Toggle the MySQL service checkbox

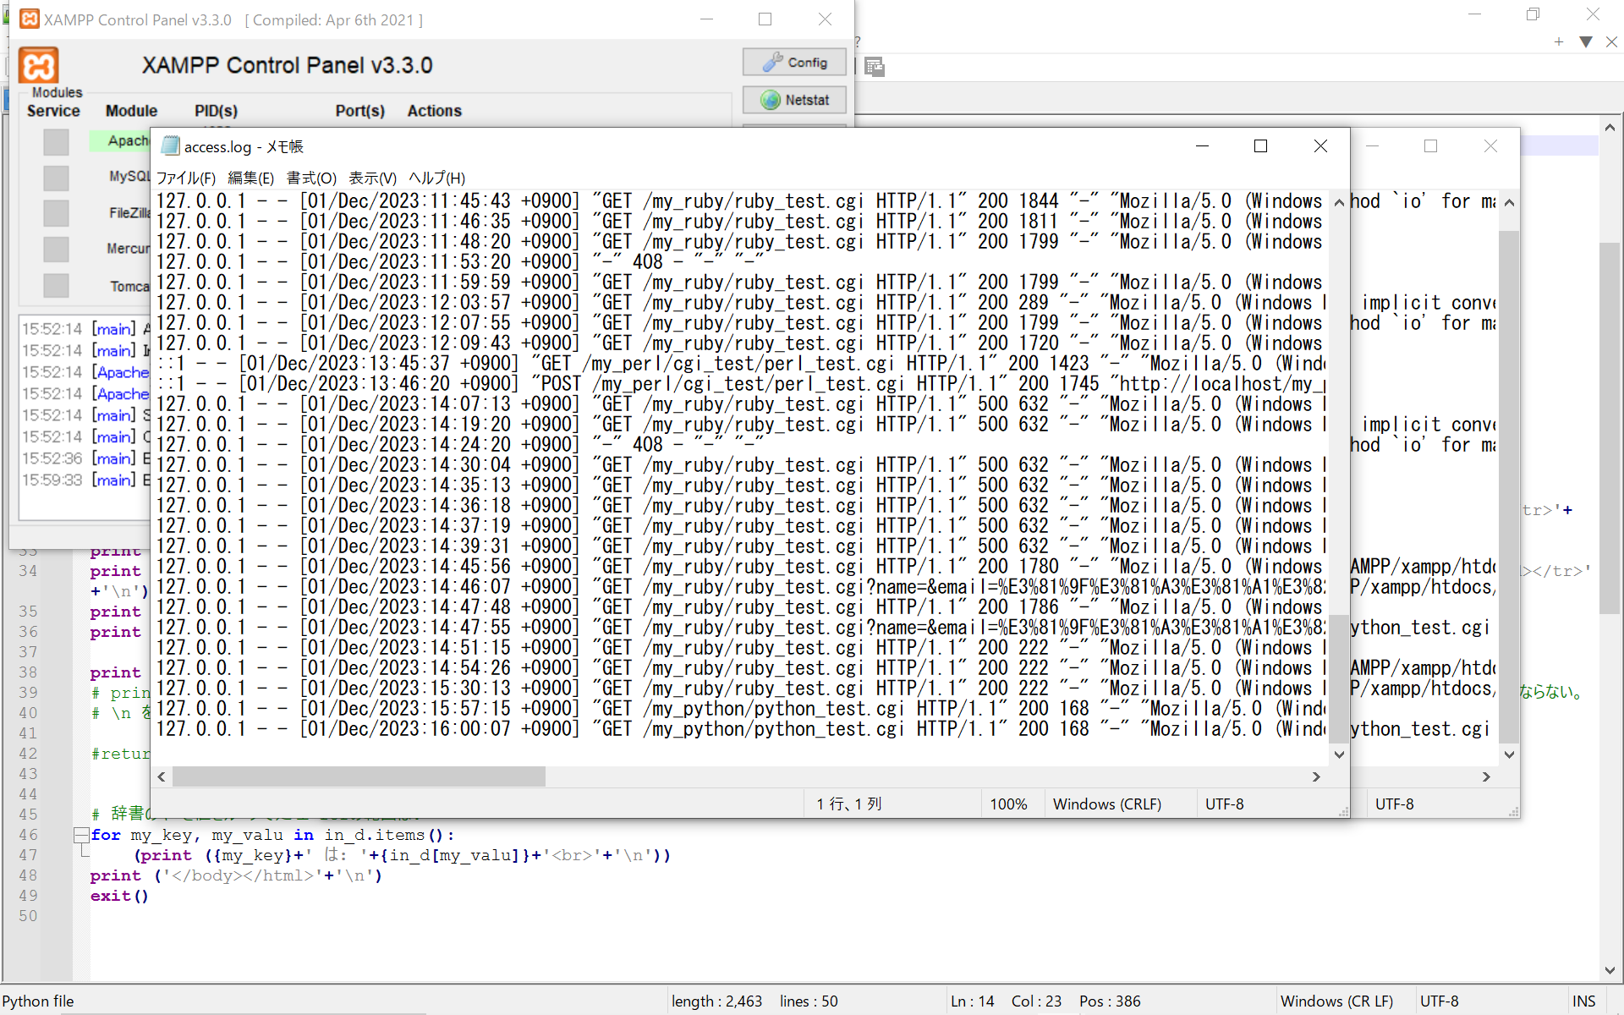click(x=56, y=178)
